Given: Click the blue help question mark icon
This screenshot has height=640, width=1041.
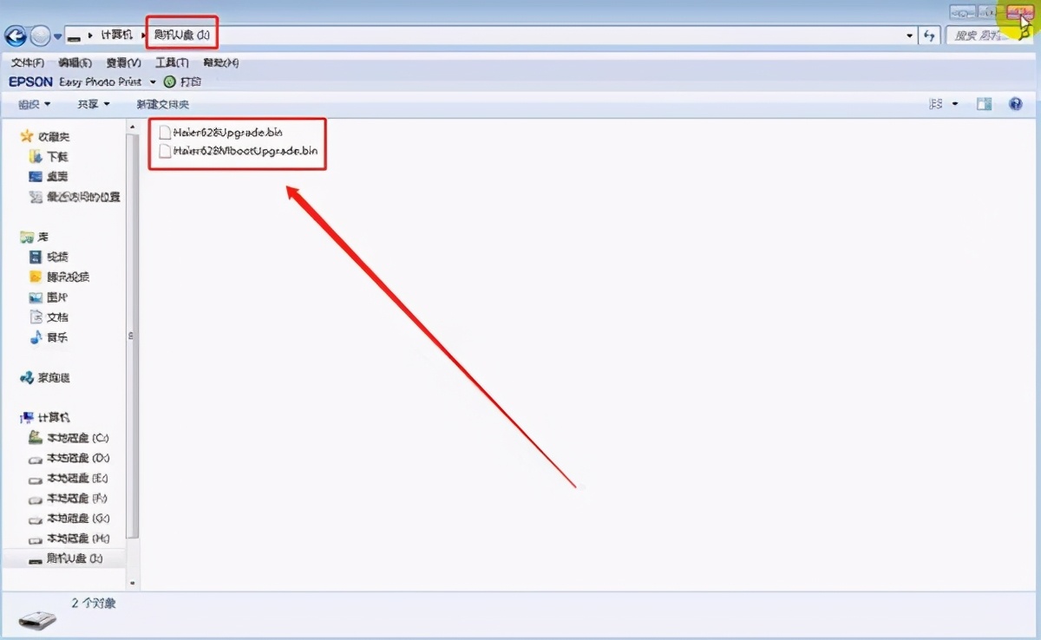Looking at the screenshot, I should (1016, 104).
